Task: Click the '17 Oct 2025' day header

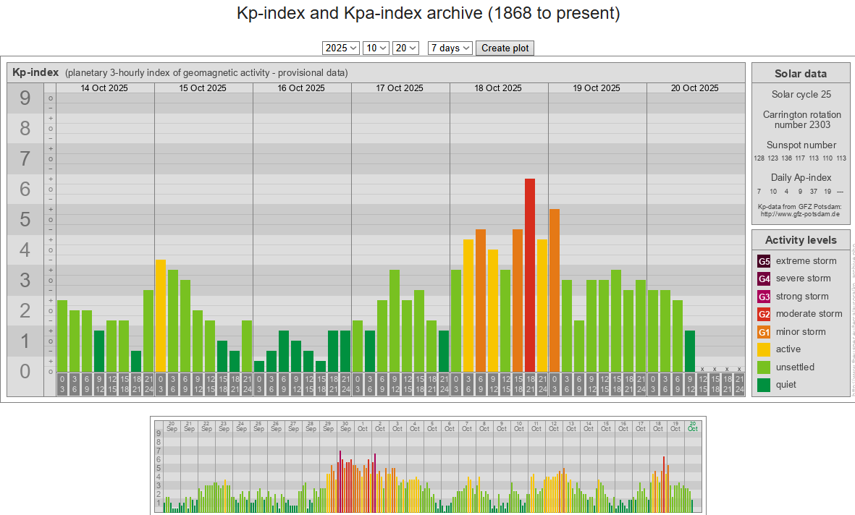Action: (400, 88)
